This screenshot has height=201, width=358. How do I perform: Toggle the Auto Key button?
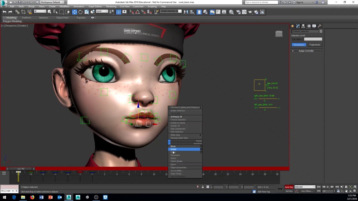pyautogui.click(x=289, y=187)
